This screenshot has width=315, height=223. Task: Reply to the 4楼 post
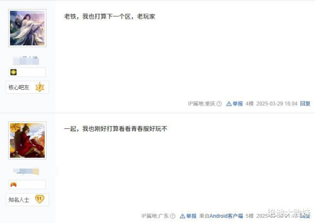point(305,103)
